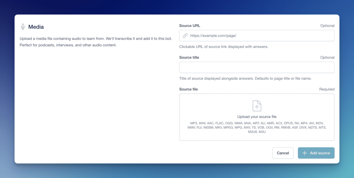Click the Optional tag beside Source URL
This screenshot has width=354, height=178.
pos(327,26)
